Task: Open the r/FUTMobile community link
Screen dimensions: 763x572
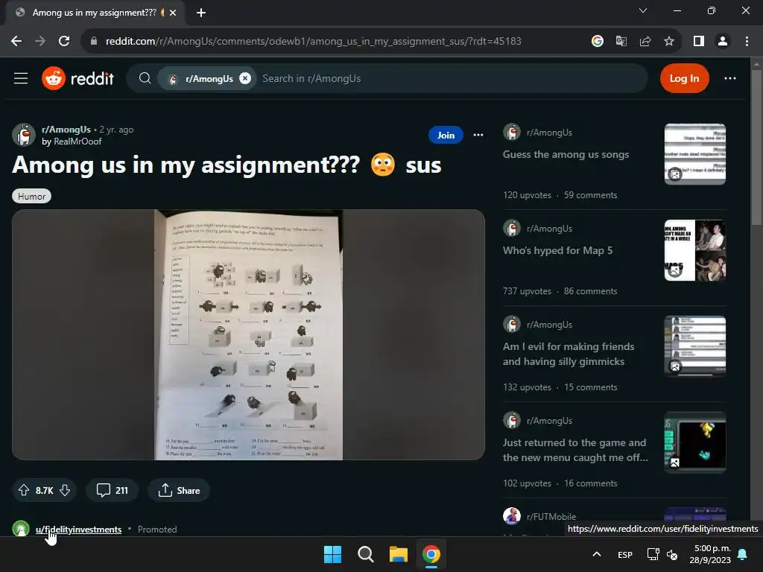Action: click(x=551, y=517)
